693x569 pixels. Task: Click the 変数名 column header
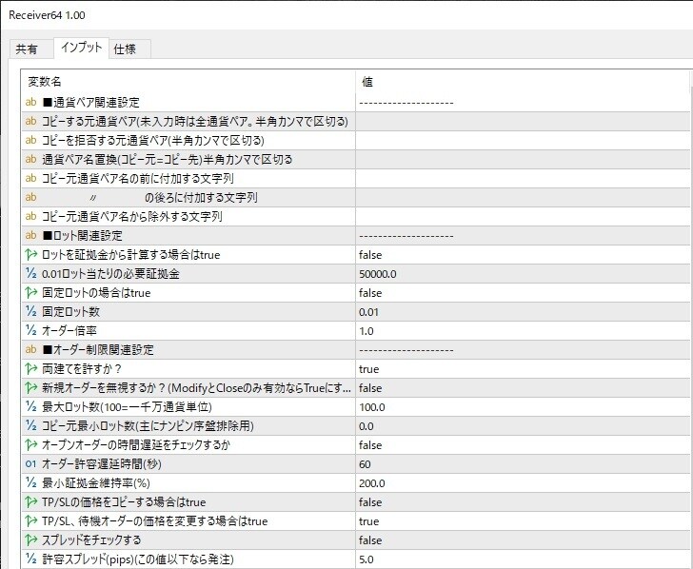(x=45, y=81)
